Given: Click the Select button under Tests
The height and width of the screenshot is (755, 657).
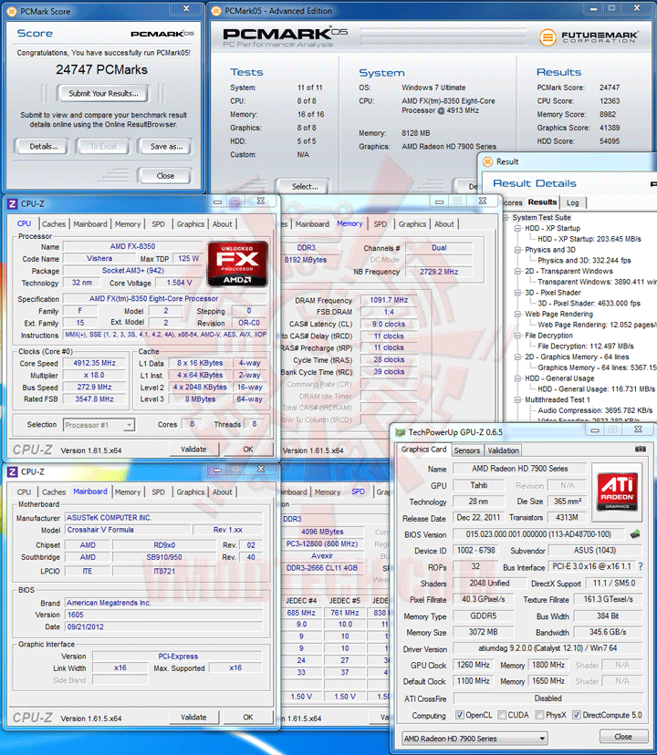Looking at the screenshot, I should pyautogui.click(x=304, y=186).
